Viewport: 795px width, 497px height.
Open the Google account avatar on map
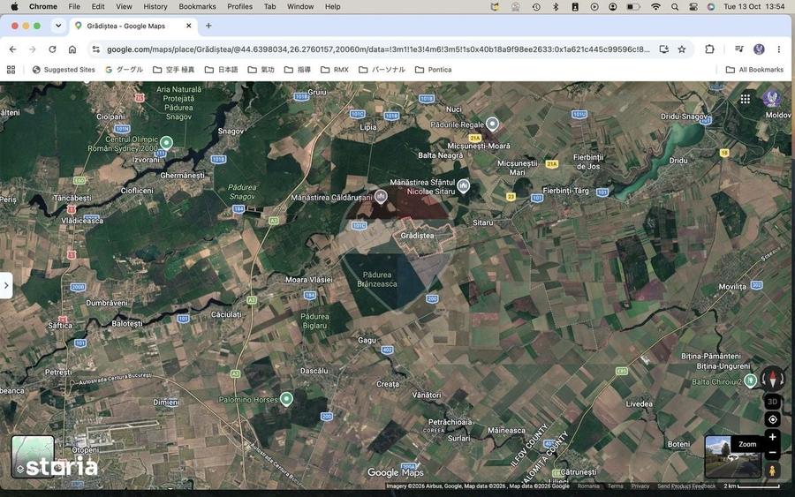pyautogui.click(x=772, y=98)
